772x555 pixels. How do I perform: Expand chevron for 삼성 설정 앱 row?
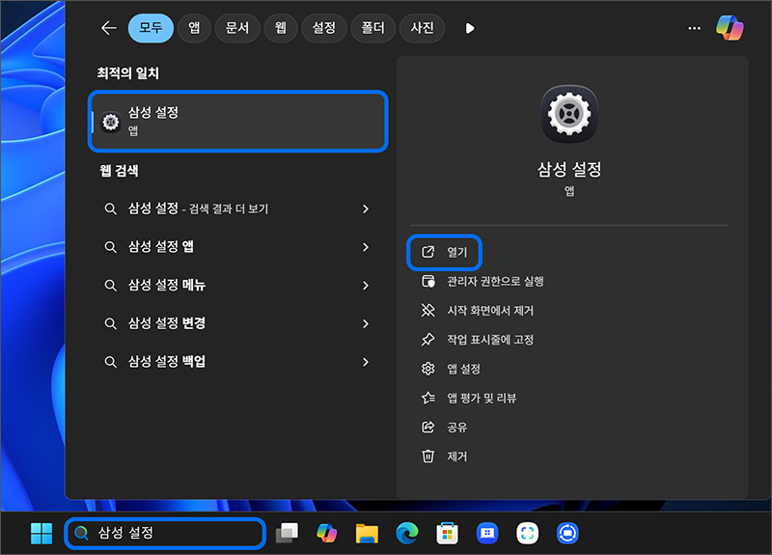pos(366,247)
